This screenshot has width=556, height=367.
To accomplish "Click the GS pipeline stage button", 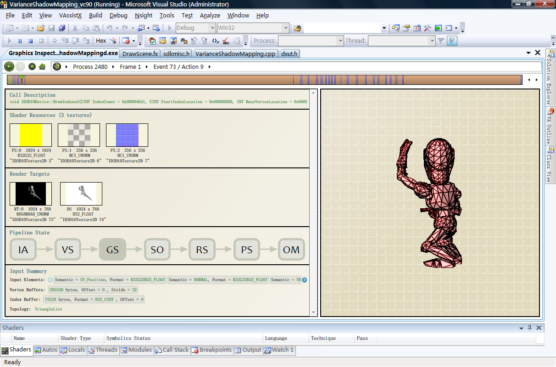I will [112, 250].
